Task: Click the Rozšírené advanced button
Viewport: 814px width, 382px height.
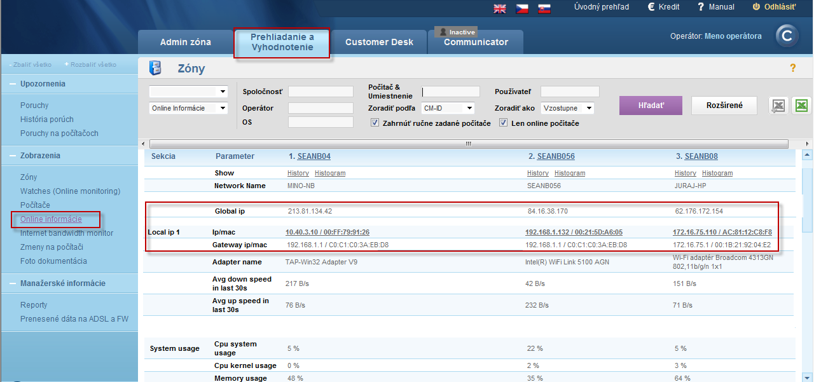Action: pyautogui.click(x=724, y=106)
